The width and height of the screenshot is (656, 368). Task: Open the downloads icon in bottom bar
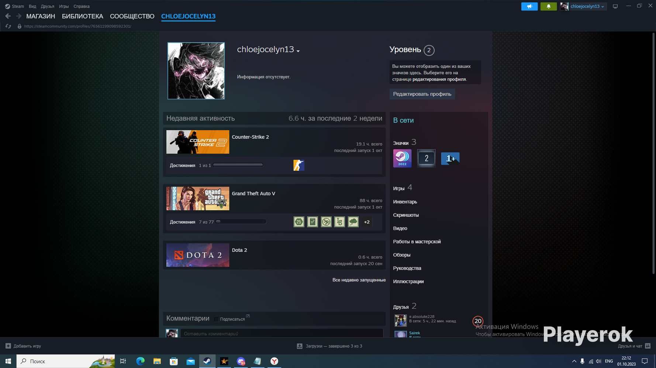click(300, 346)
